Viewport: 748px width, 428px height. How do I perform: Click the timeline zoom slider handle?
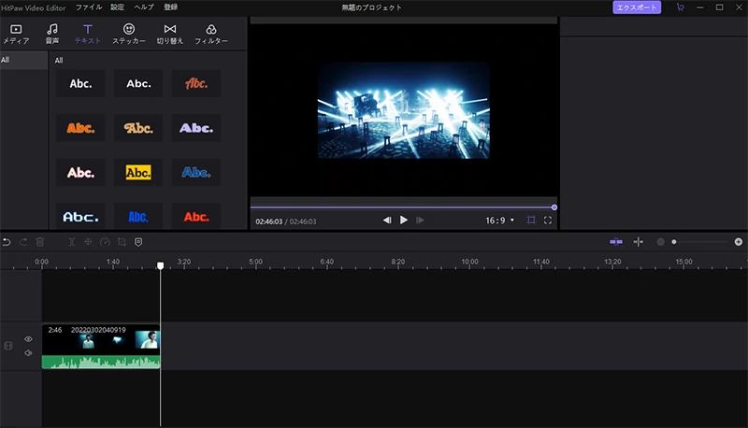pyautogui.click(x=674, y=242)
